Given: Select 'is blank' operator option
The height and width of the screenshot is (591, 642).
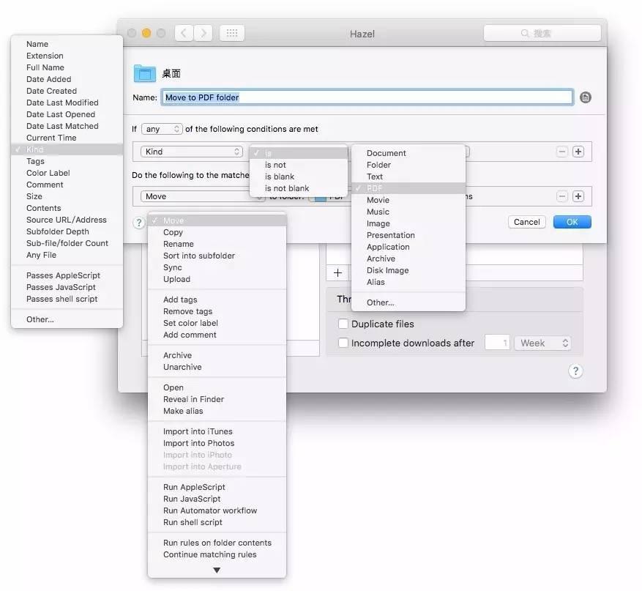Looking at the screenshot, I should point(279,177).
